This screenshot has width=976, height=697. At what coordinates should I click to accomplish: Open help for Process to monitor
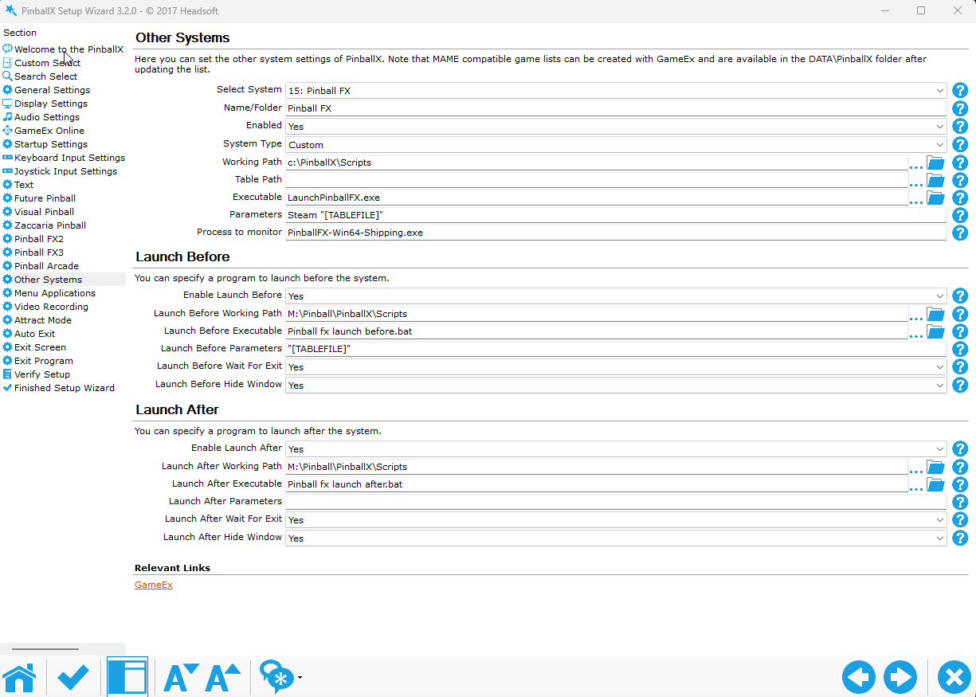(960, 233)
